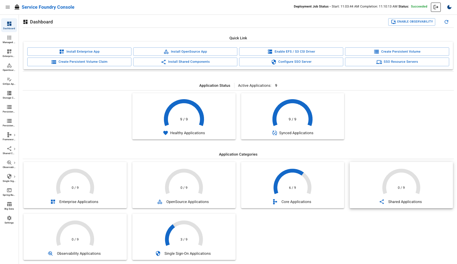Expand the Framework sidebar chevron
Screen dimensions: 457x264
[15, 135]
